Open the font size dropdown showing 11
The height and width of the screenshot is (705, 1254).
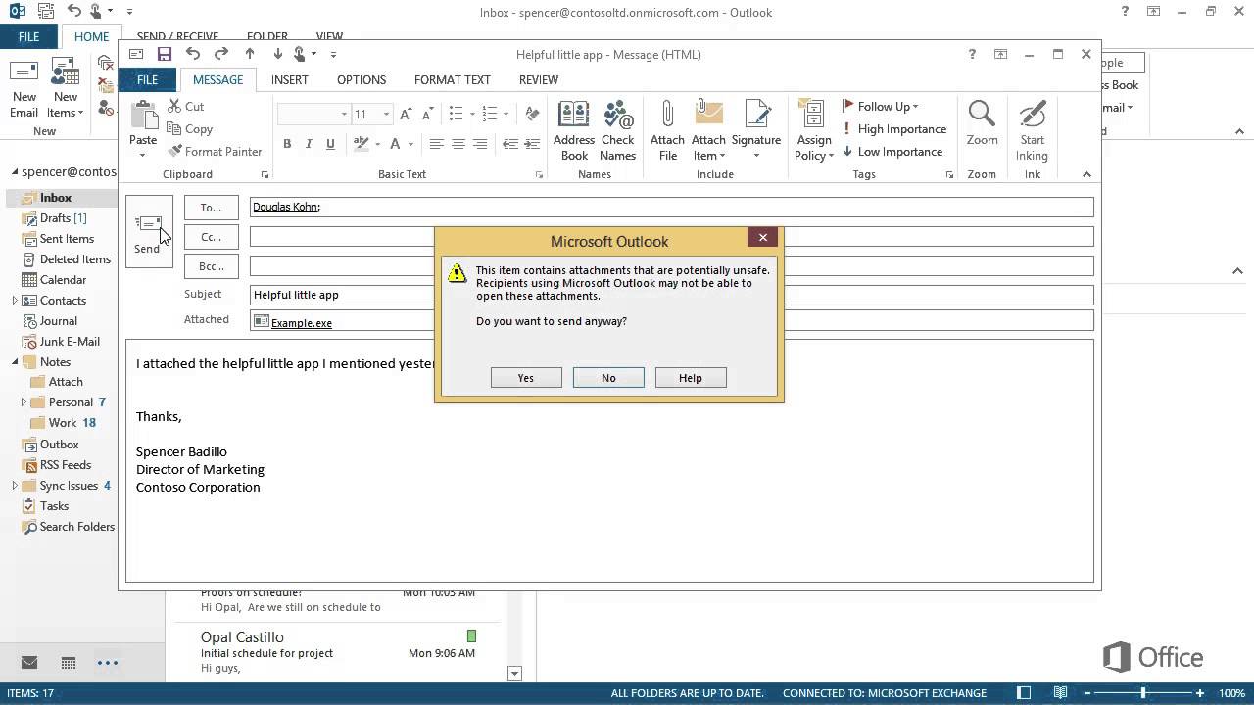(386, 114)
